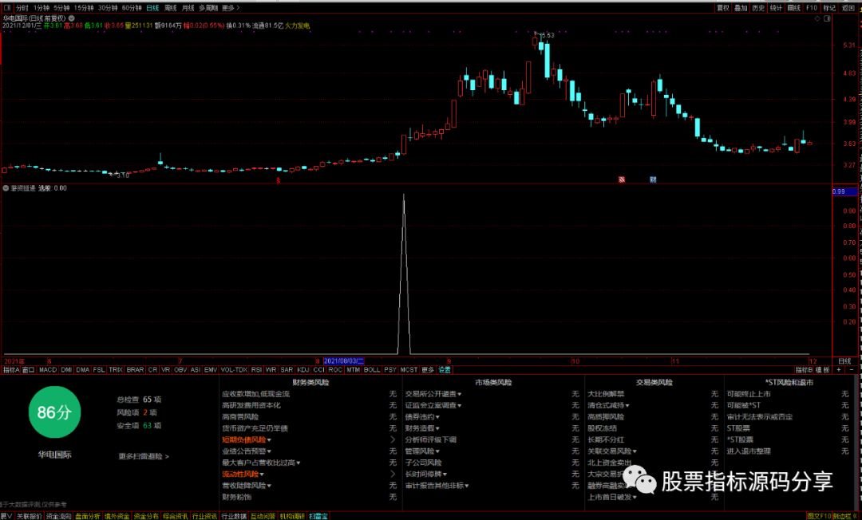Switch to 5分钟 chart period
Viewport: 862px width, 520px height.
(x=61, y=8)
